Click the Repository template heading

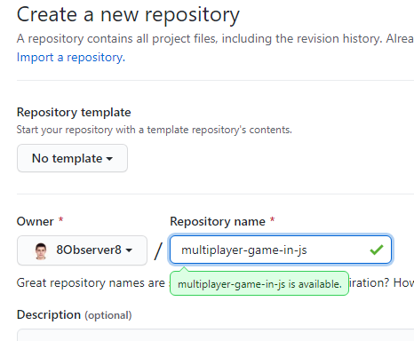[74, 113]
